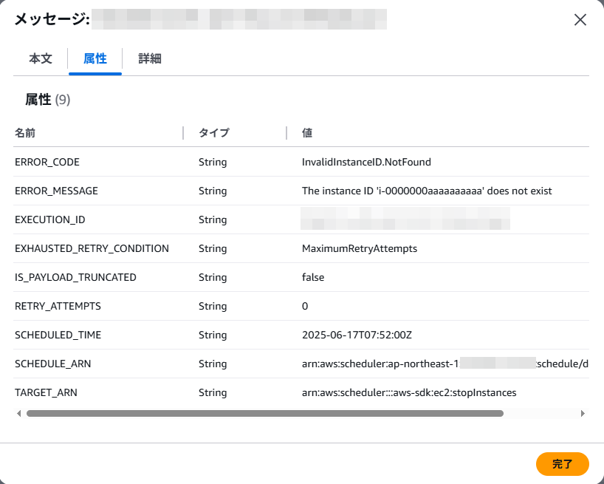Click the EXHAUSTED_RETRY_CONDITION attribute name

[92, 248]
